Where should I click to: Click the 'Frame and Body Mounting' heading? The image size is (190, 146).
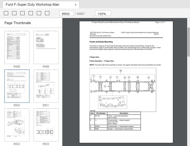click(x=101, y=42)
